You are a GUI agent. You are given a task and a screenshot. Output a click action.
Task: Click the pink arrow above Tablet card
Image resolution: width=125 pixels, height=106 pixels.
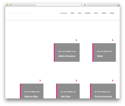[112, 40]
